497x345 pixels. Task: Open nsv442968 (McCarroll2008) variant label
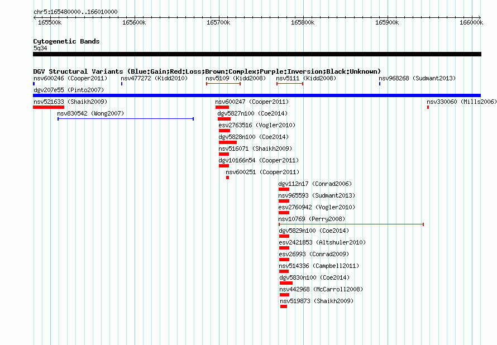point(321,289)
